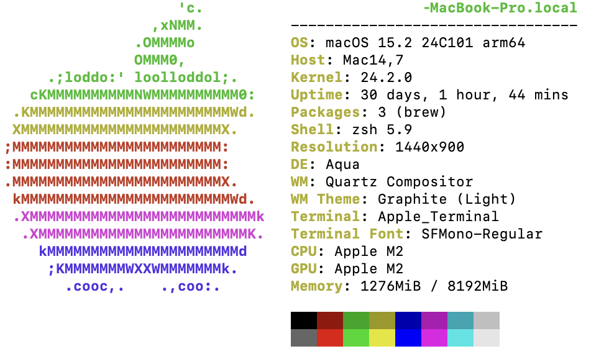Click the dark purple color block
Viewport: 609px width, 359px height.
pos(434,320)
